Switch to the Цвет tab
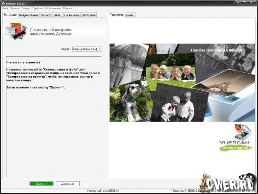Viewport: 258px width, 194px height. [x=57, y=15]
